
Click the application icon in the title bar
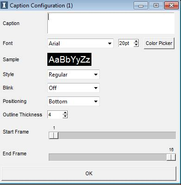[x=4, y=5]
